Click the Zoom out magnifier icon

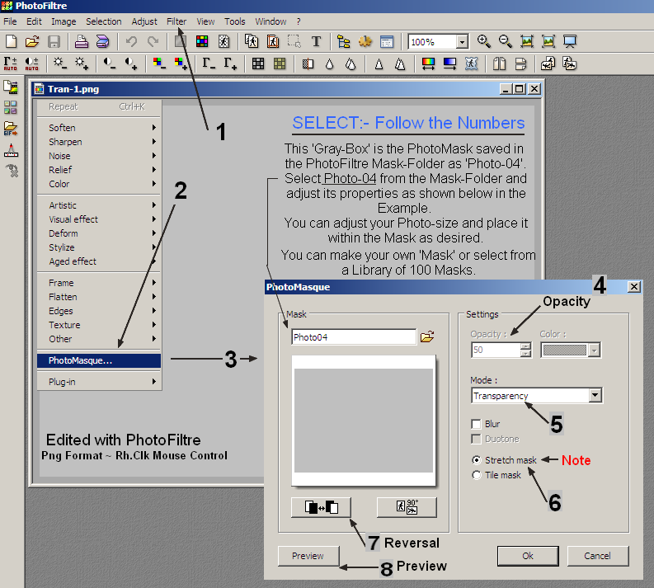[x=506, y=41]
